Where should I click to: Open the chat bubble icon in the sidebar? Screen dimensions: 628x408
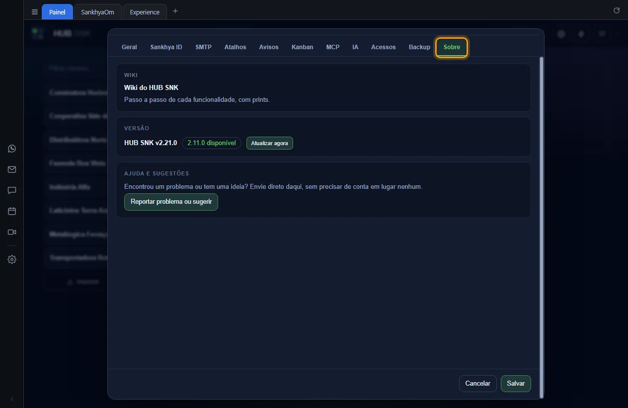click(x=12, y=190)
